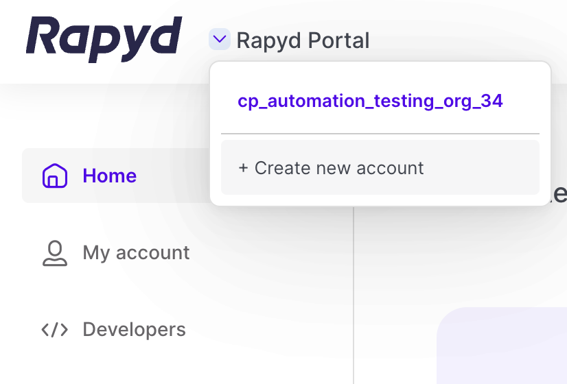This screenshot has width=567, height=384.
Task: Click the plus sign before Create new account
Action: (x=243, y=168)
